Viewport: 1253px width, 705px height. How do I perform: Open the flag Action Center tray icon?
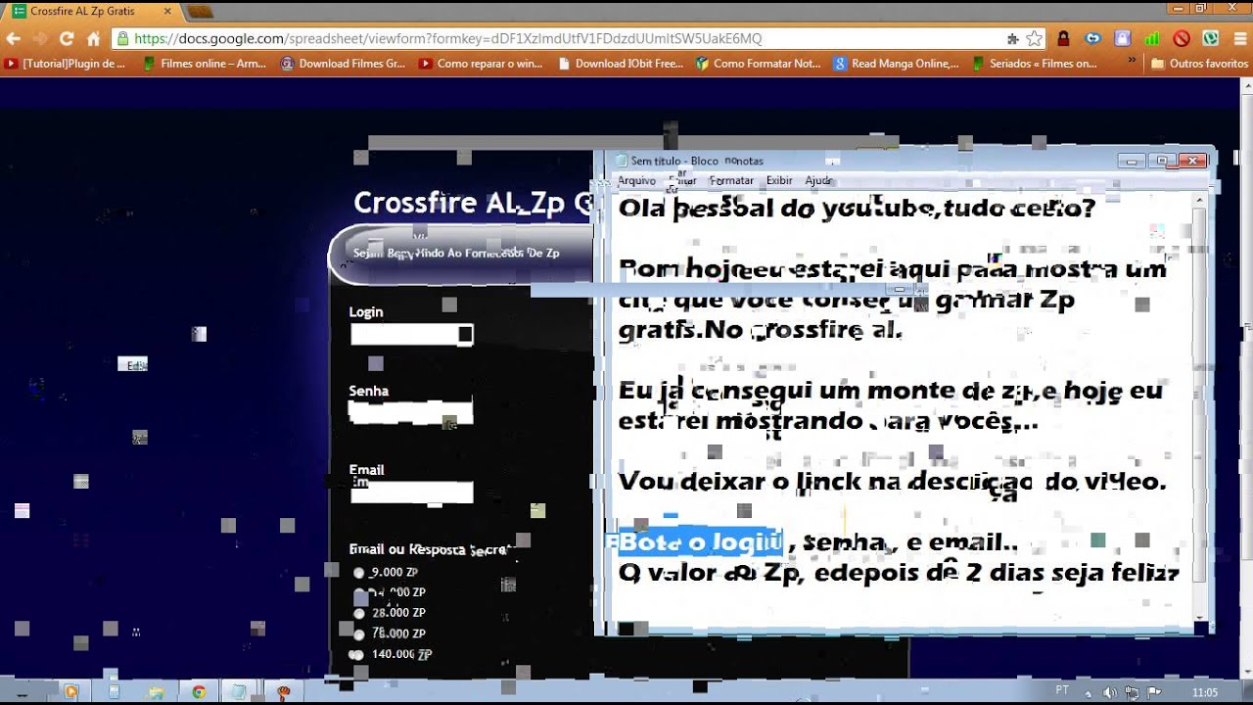pos(1155,692)
